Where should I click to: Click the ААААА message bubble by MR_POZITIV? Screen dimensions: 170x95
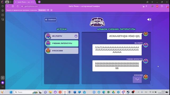point(117,50)
